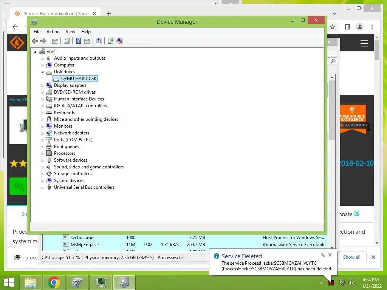Collapse the Disk drives node
The width and height of the screenshot is (387, 290).
42,72
